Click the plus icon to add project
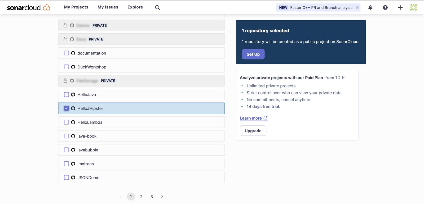The height and width of the screenshot is (204, 424). (400, 7)
